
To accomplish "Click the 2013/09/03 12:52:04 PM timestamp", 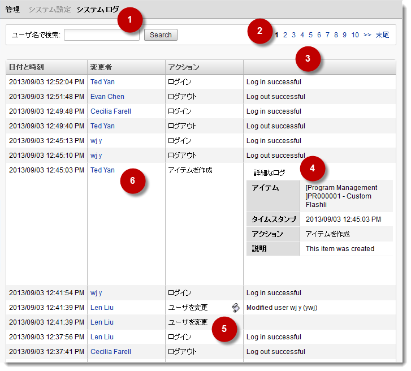I will [47, 82].
